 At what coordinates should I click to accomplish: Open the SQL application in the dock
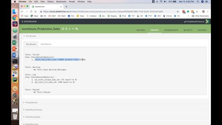coord(15,74)
